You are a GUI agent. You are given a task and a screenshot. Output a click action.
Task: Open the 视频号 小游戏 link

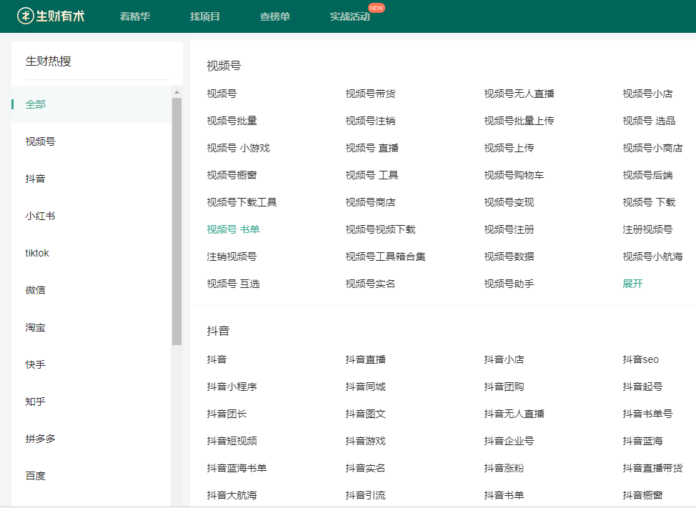239,148
